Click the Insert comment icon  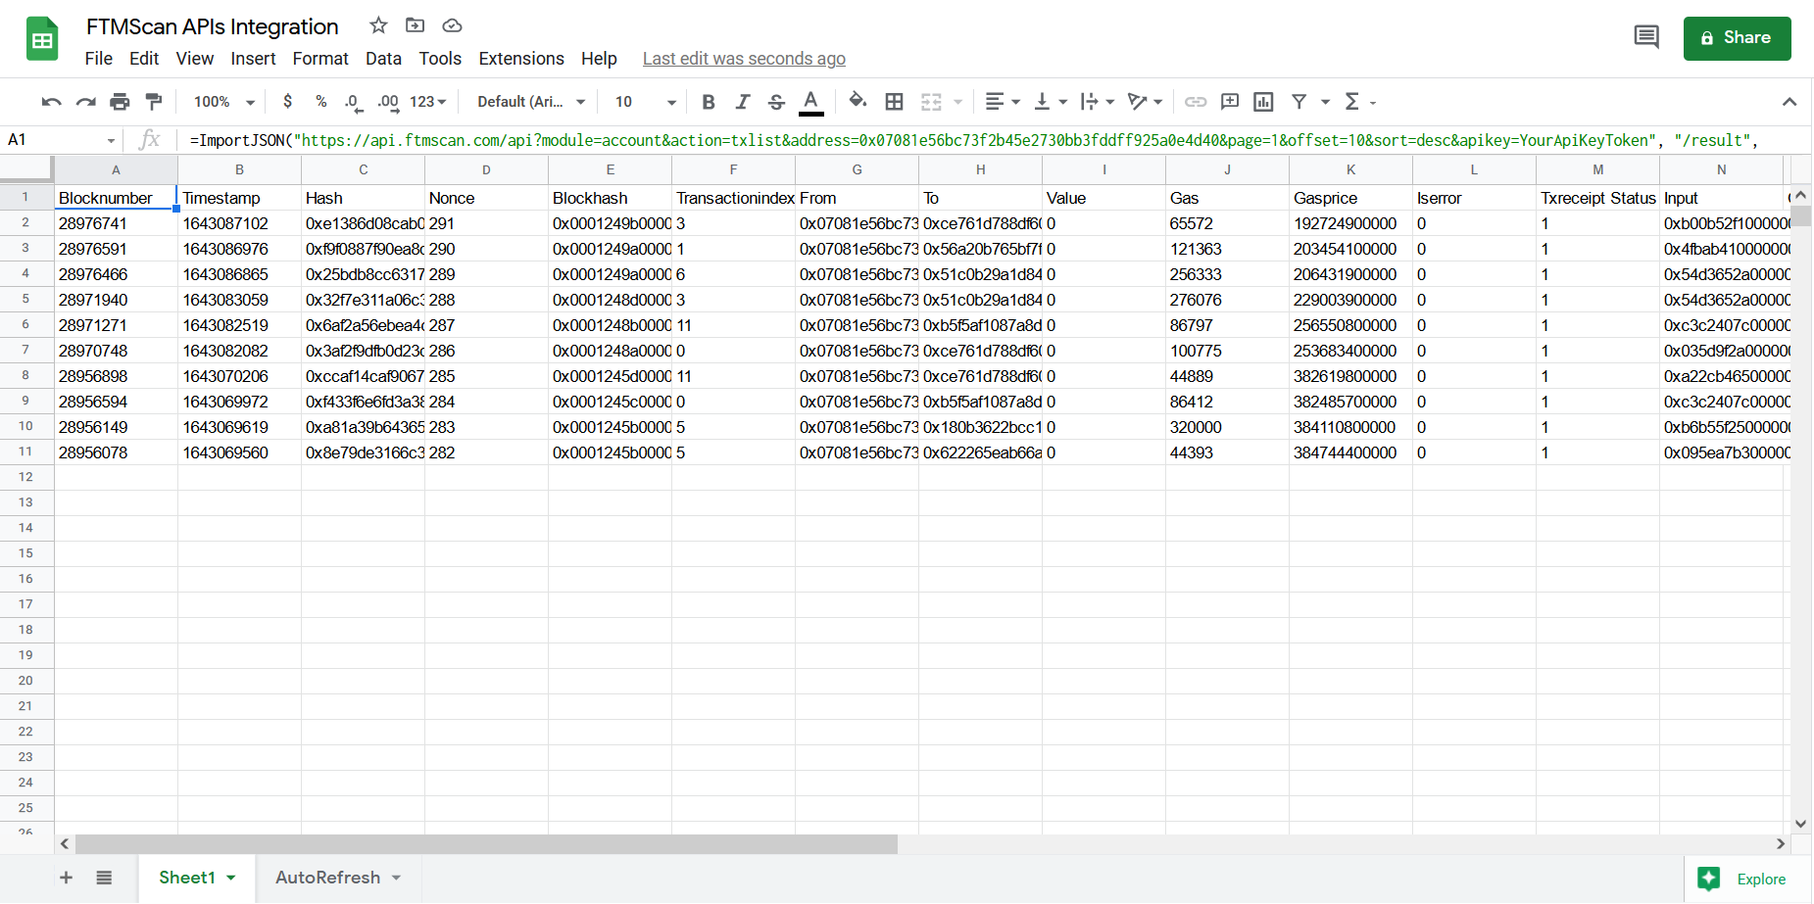coord(1230,102)
